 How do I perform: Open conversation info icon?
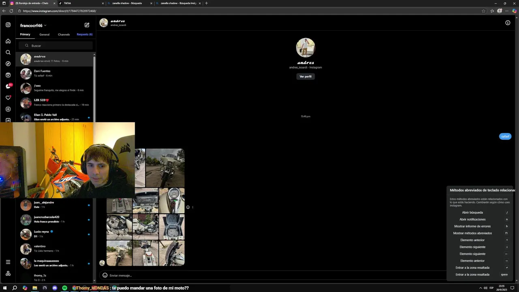click(508, 23)
